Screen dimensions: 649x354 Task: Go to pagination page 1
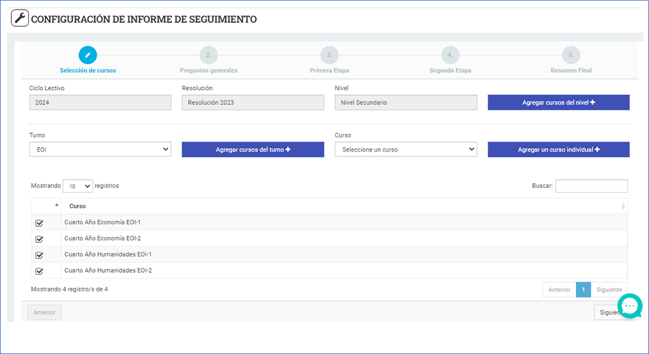(583, 290)
